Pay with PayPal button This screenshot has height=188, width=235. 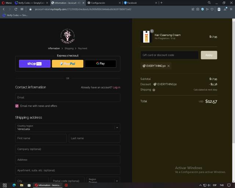click(x=68, y=64)
